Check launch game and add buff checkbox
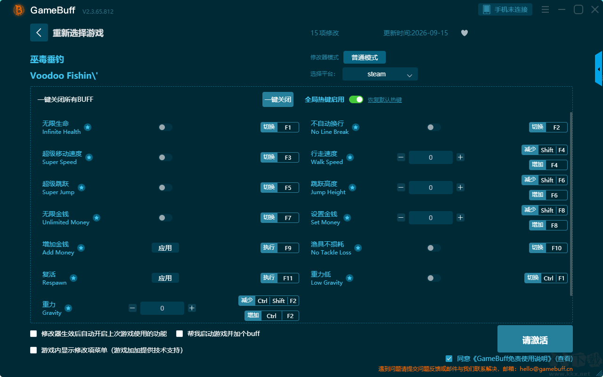The width and height of the screenshot is (603, 377). (179, 334)
